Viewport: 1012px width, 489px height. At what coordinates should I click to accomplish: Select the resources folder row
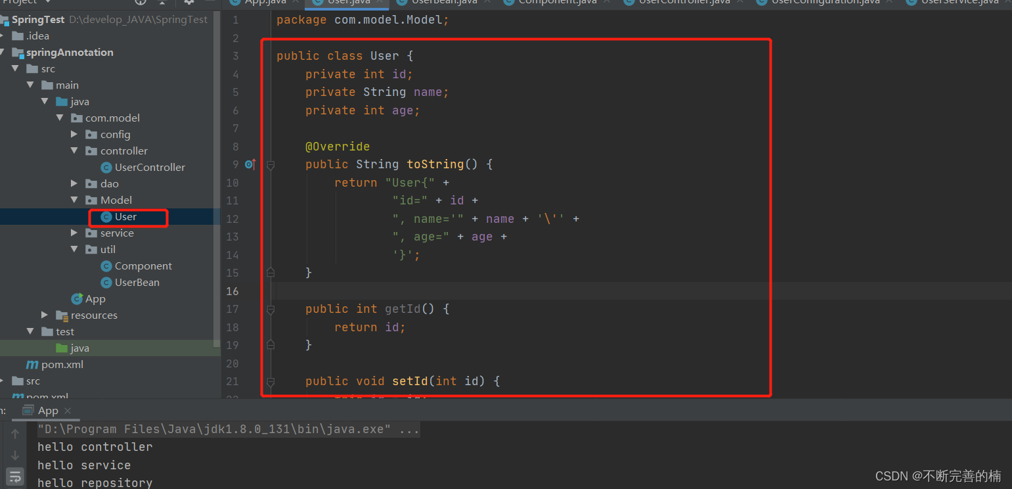pos(110,315)
